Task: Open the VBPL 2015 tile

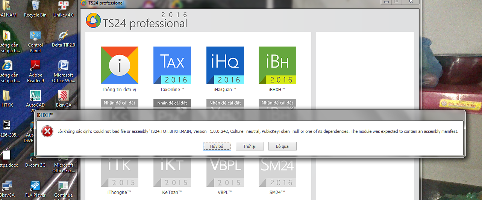Action: coord(225,173)
